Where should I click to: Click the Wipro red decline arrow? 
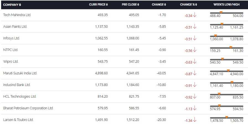click(x=195, y=62)
